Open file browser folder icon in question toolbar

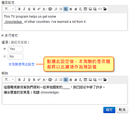point(105,9)
